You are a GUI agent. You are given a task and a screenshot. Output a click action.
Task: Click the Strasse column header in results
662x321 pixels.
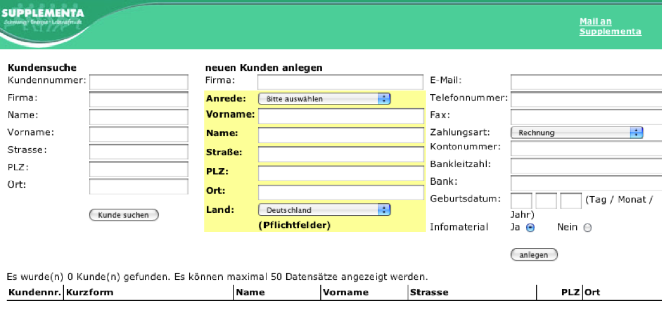pos(429,292)
